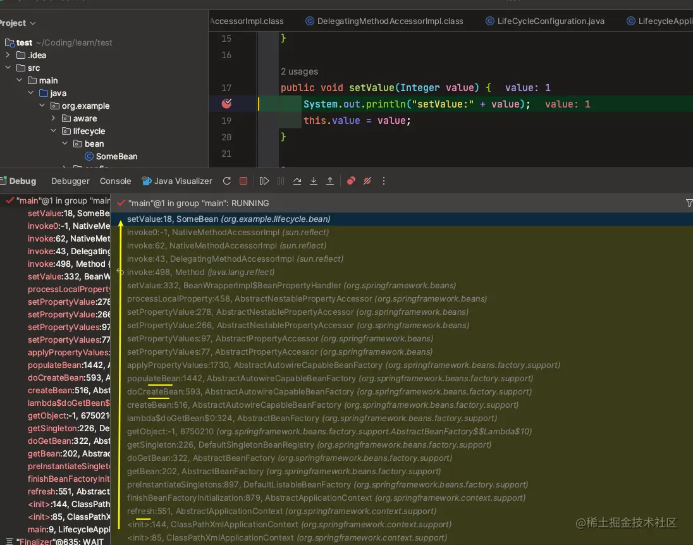Viewport: 693px width, 545px height.
Task: Select frame populateBean:1442
Action: (402, 378)
